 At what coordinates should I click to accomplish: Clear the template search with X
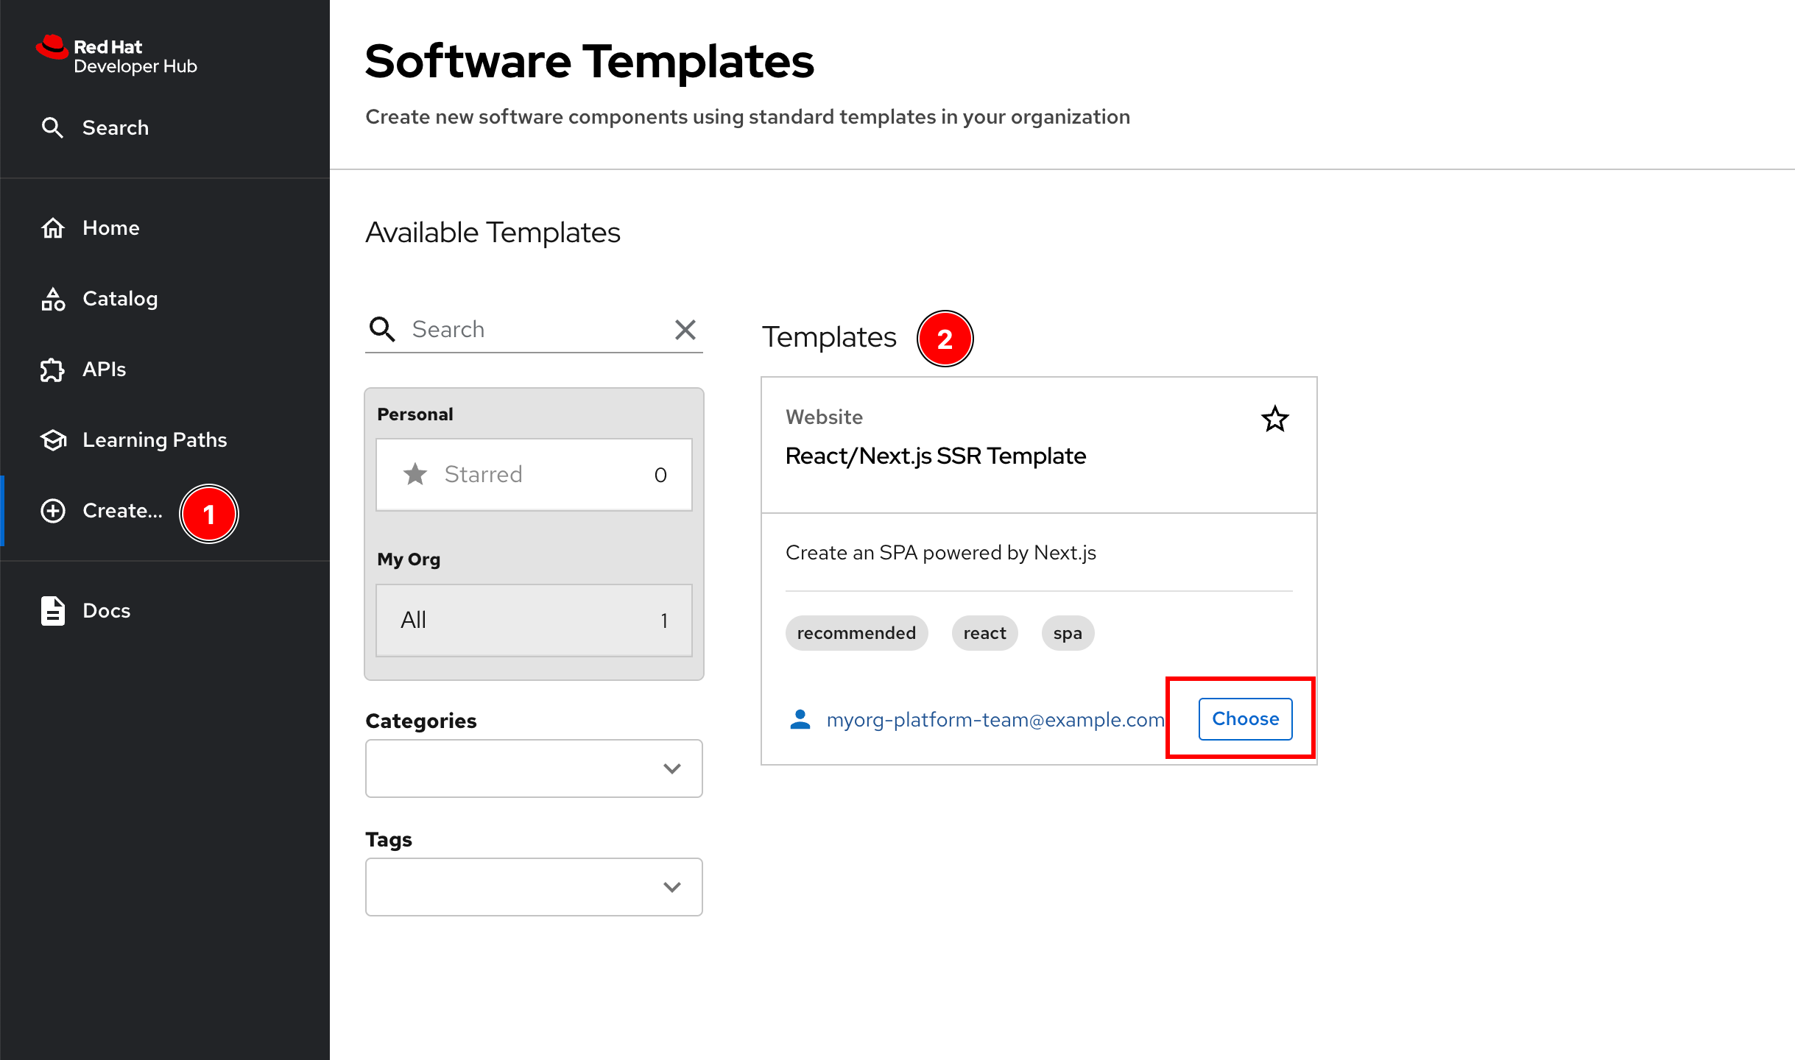[x=685, y=330]
